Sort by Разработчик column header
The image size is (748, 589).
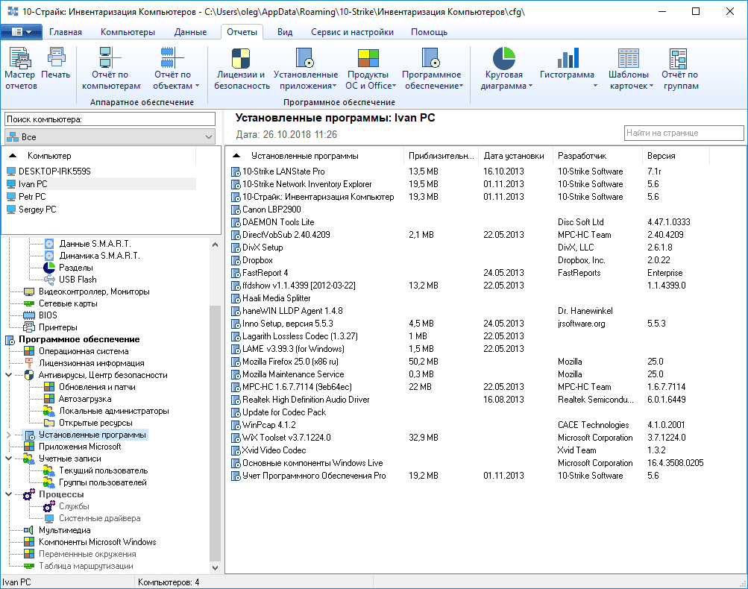[598, 156]
